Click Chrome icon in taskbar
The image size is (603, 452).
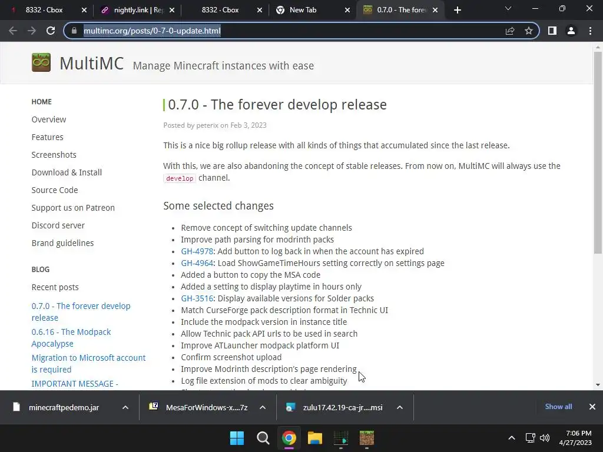pos(289,438)
